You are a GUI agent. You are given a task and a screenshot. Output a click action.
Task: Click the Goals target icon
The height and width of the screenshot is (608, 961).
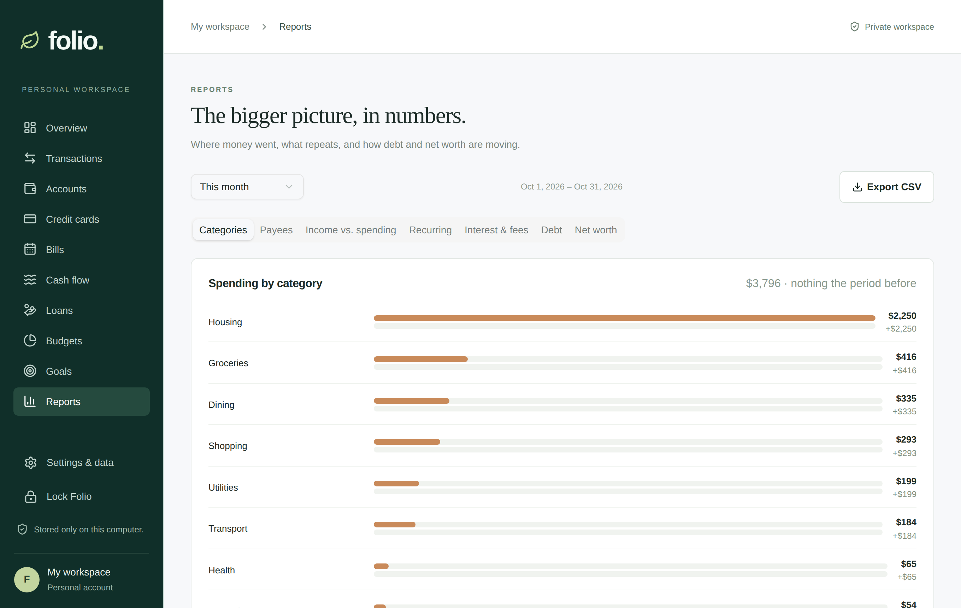click(x=30, y=371)
